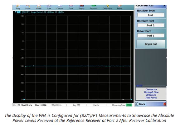Select the Preset toolbar icon
176x125 pixels.
[x=120, y=7]
